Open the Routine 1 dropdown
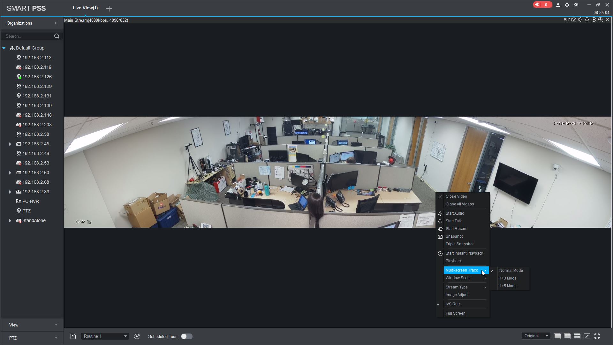 [x=105, y=336]
